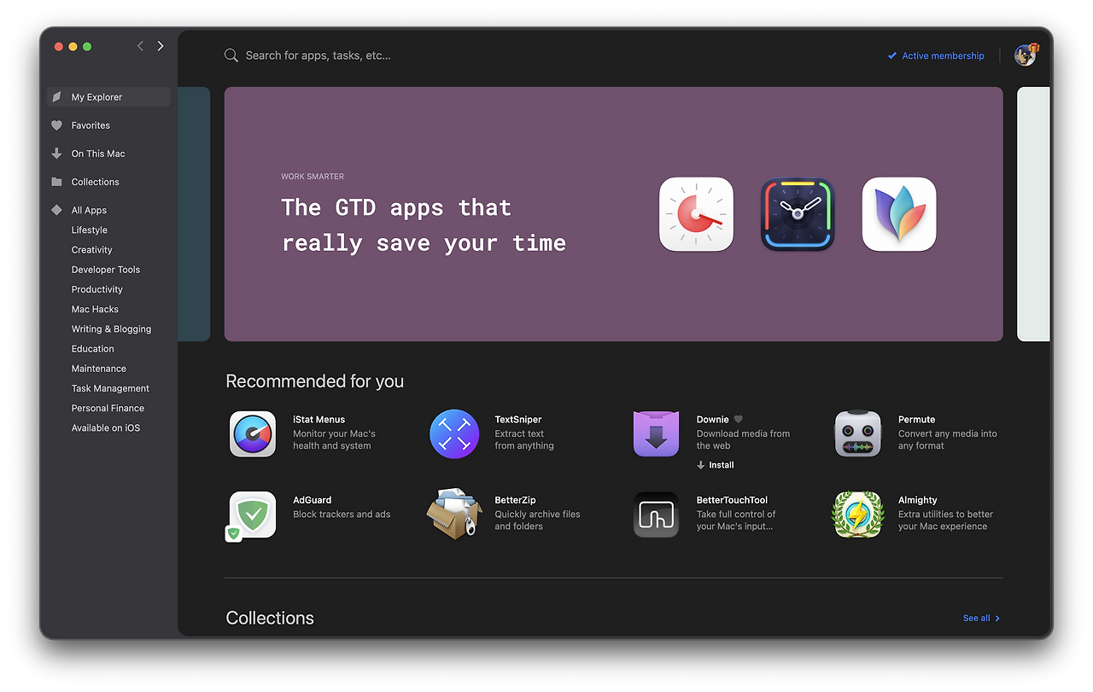Open My Explorer in the sidebar
1093x692 pixels.
108,97
